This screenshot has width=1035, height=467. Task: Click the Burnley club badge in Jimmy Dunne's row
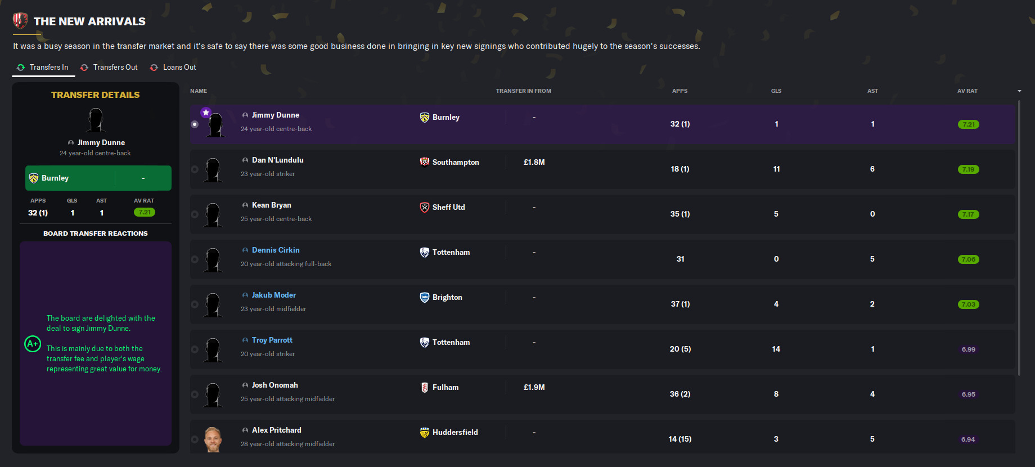pyautogui.click(x=425, y=118)
